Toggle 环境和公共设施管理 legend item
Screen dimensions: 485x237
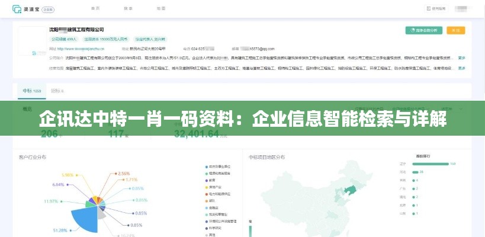tap(221, 221)
